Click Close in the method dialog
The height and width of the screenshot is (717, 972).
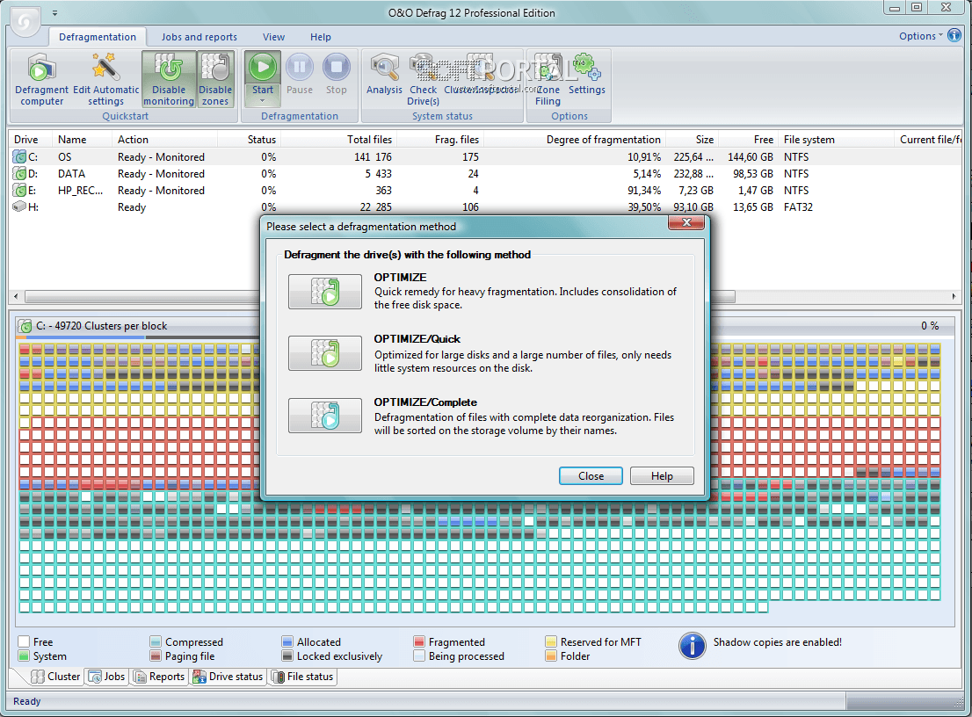tap(591, 475)
